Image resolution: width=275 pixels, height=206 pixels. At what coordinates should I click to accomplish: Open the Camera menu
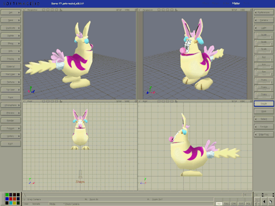264,20
